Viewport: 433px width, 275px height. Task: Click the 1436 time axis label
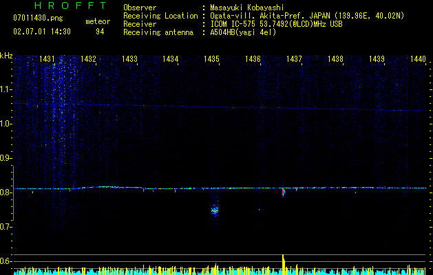coord(253,58)
